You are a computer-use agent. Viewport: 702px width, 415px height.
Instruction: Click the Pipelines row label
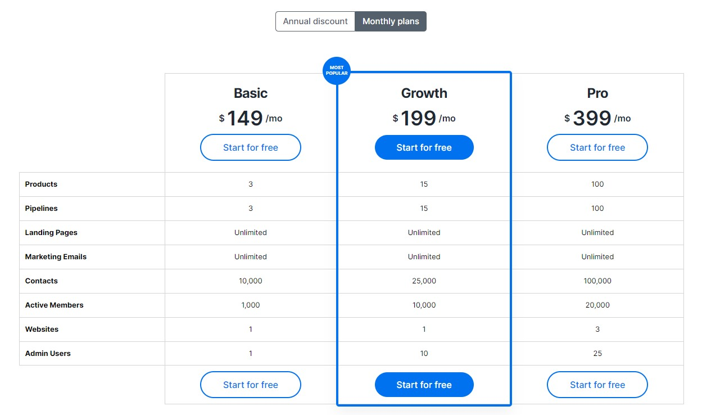coord(42,209)
